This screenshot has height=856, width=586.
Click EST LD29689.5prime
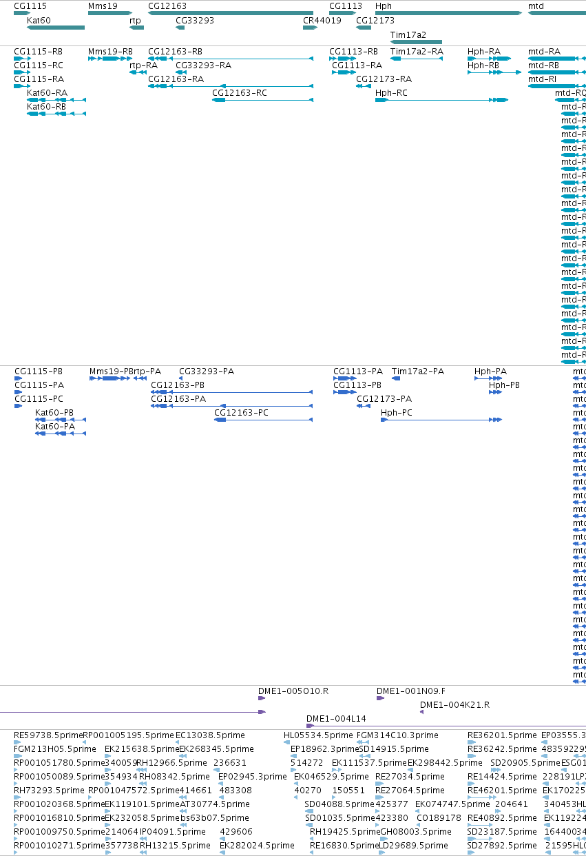click(413, 846)
